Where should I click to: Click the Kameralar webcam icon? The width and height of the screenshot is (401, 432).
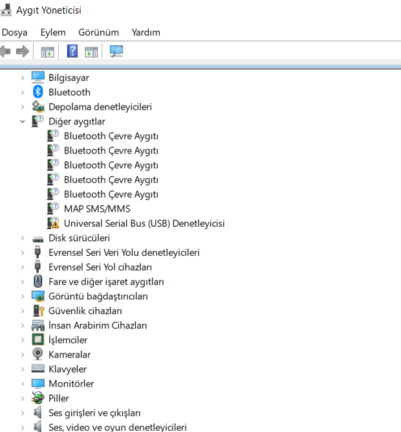(38, 354)
